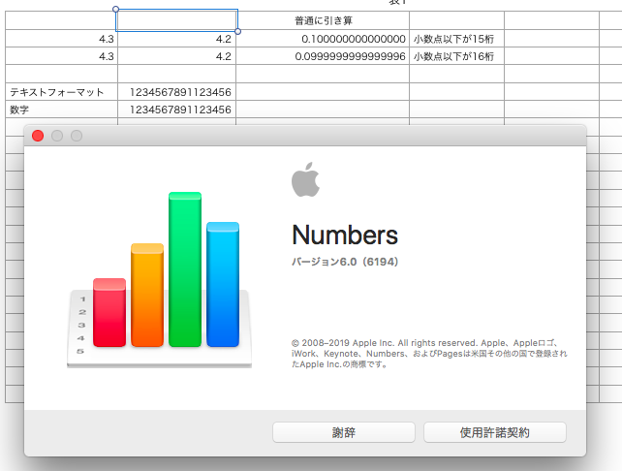Open the 使用許諾契約 license agreement

tap(495, 432)
